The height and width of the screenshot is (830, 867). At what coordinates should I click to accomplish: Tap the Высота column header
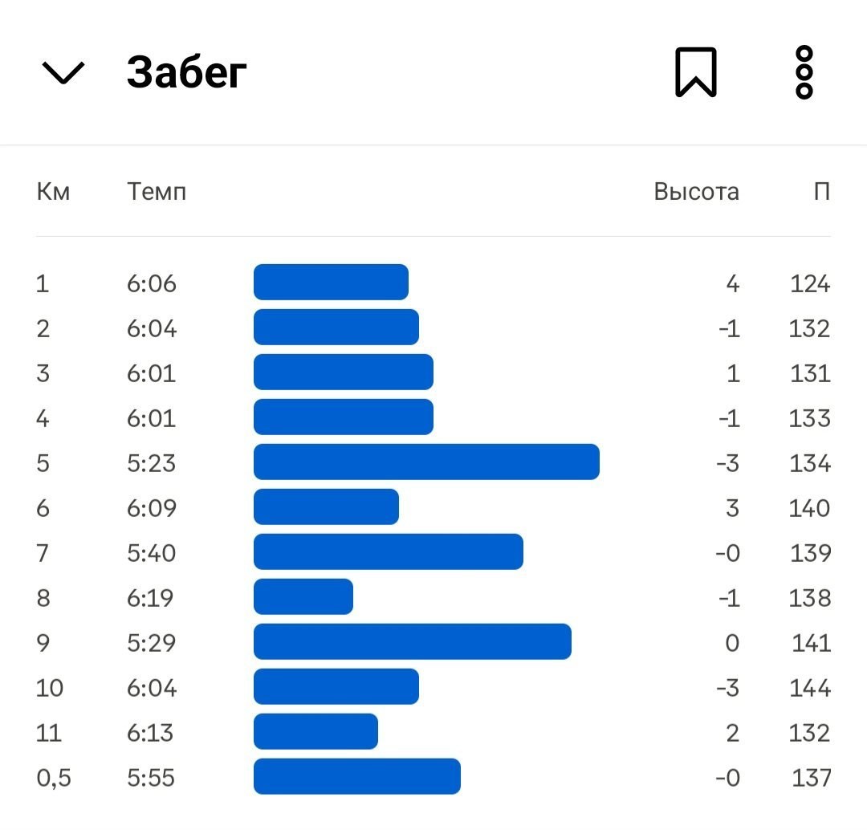[x=696, y=191]
